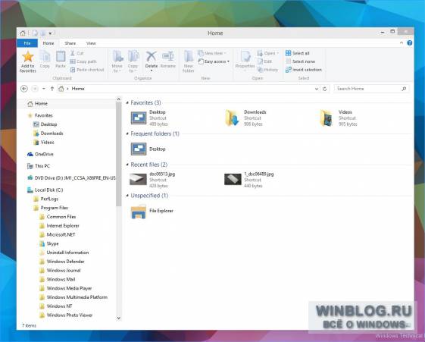Click Invert selection
This screenshot has width=425, height=342.
[304, 70]
